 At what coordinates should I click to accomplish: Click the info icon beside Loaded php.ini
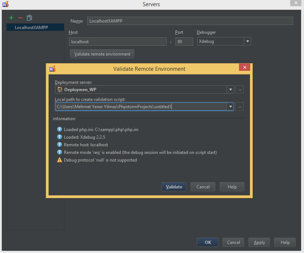60,129
